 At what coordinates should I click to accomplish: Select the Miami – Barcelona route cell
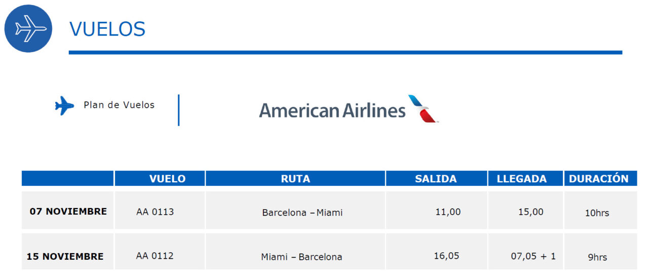(x=302, y=257)
